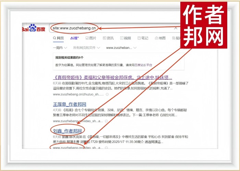Image resolution: width=240 pixels, height=171 pixels.
Task: Open the 图片 image search tab
Action: point(90,38)
